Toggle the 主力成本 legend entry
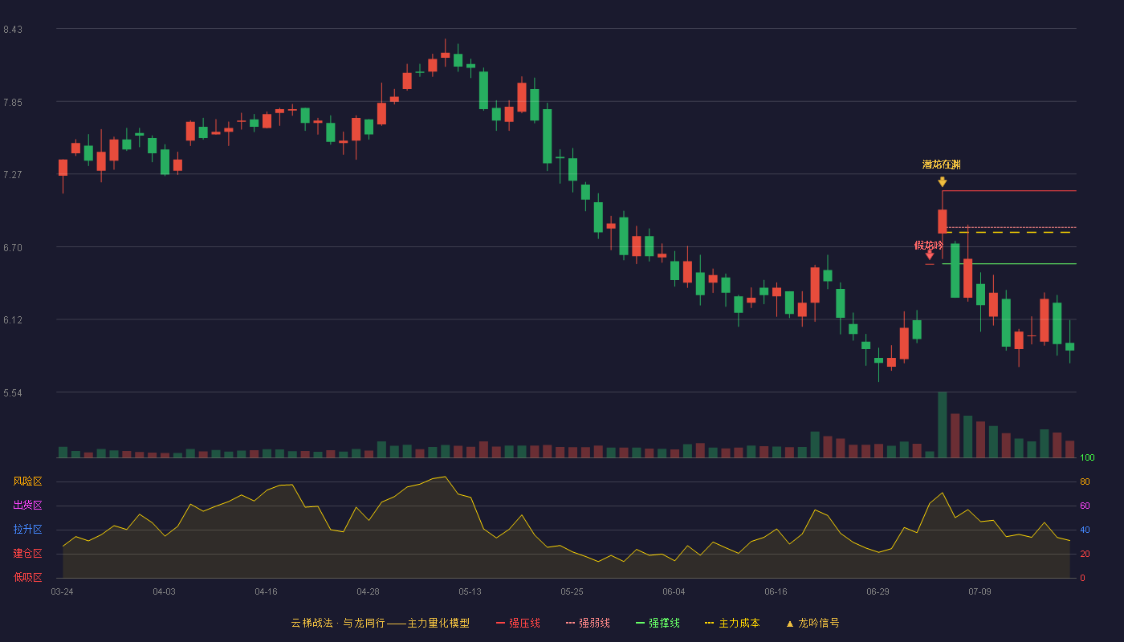This screenshot has height=642, width=1124. (732, 623)
